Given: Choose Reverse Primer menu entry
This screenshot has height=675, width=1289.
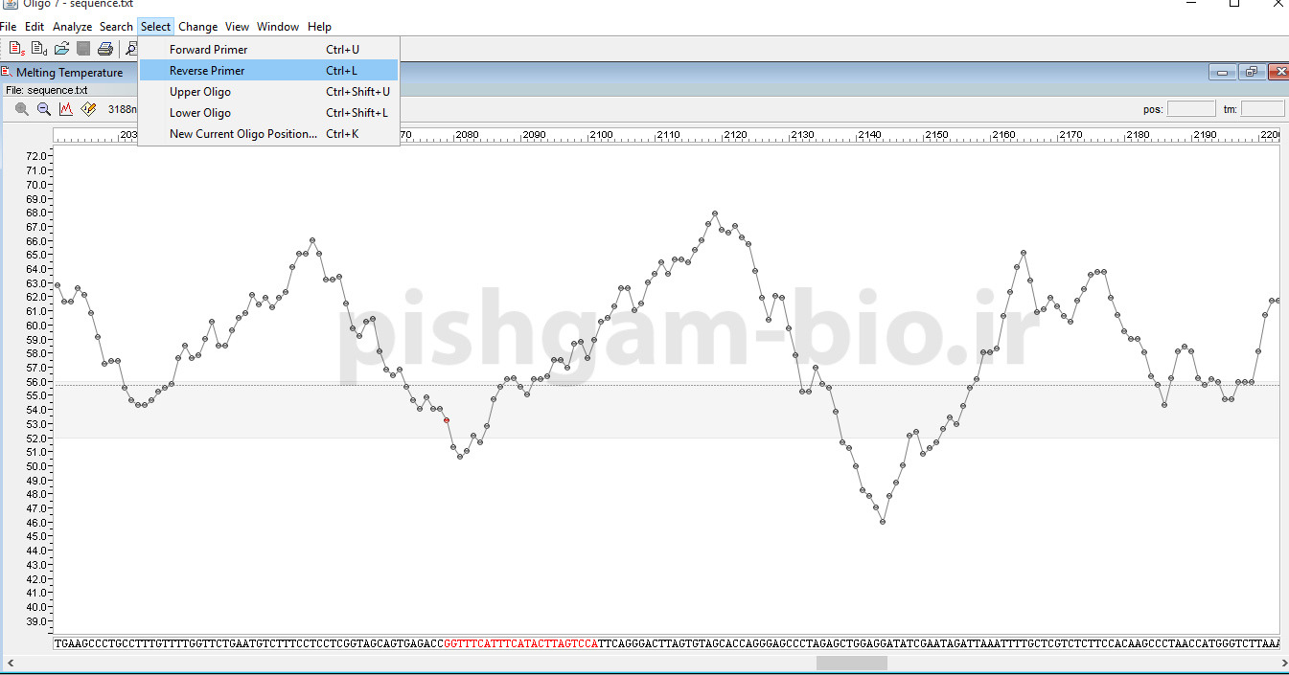Looking at the screenshot, I should pyautogui.click(x=207, y=71).
